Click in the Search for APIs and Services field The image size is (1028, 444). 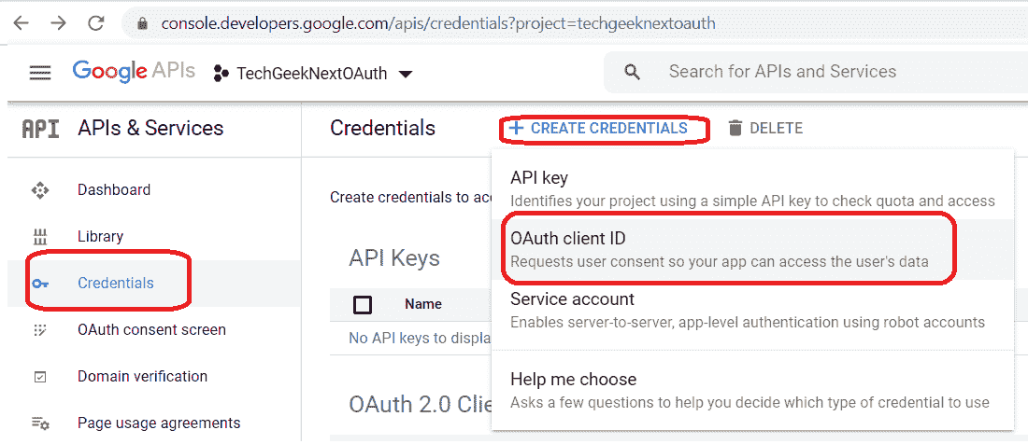coord(816,72)
